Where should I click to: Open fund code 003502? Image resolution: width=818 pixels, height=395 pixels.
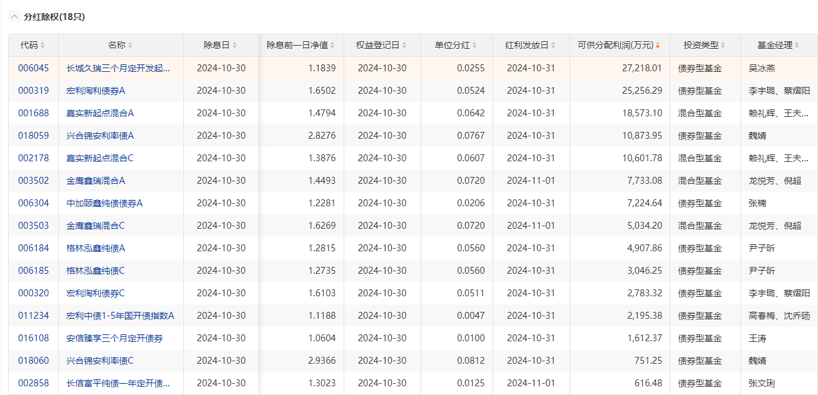33,181
